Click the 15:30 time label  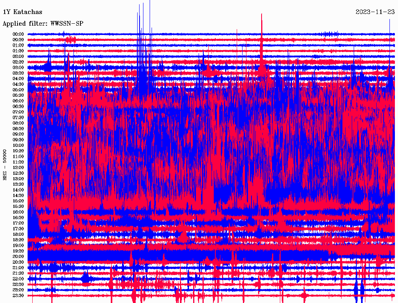[x=18, y=207]
